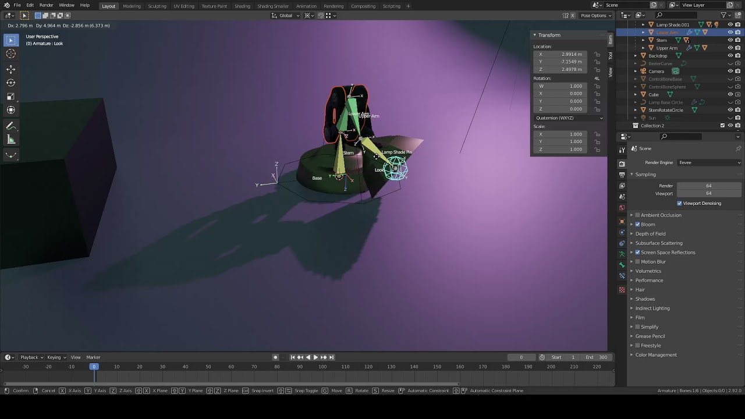Open the Scene properties tab
The image size is (745, 419).
click(622, 197)
